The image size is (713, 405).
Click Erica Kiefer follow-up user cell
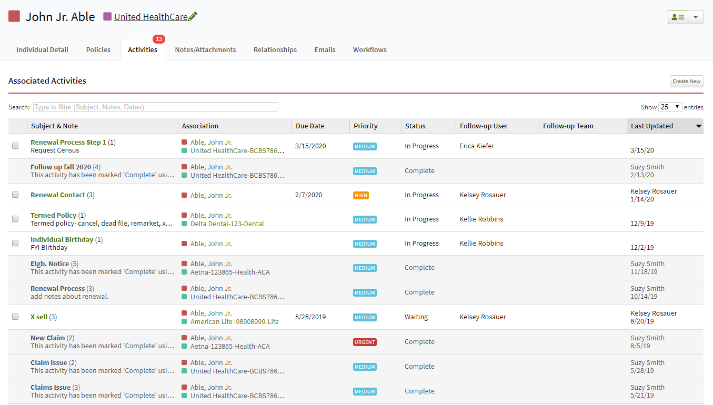[477, 146]
